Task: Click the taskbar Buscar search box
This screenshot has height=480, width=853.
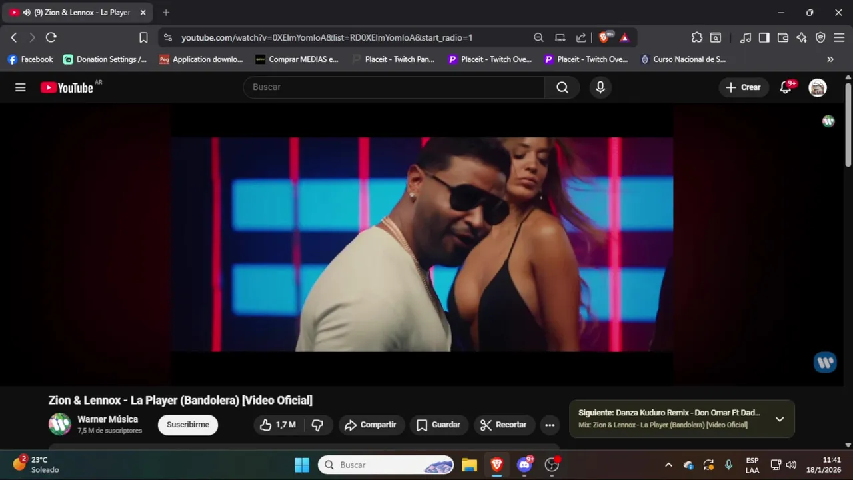Action: pyautogui.click(x=386, y=465)
